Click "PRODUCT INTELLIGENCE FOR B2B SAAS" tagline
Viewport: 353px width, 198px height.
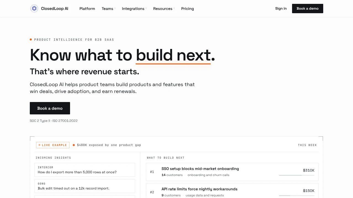[74, 40]
